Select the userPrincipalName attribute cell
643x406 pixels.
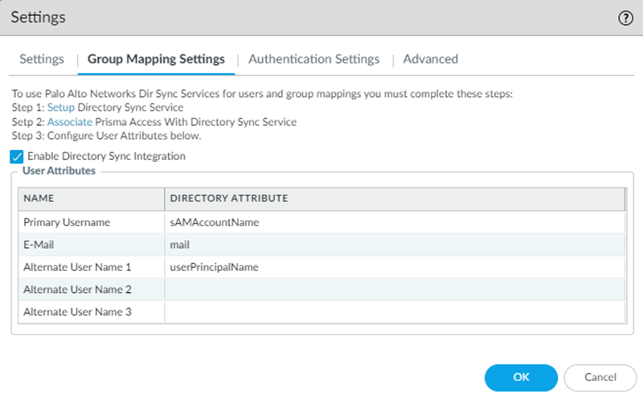coord(394,266)
